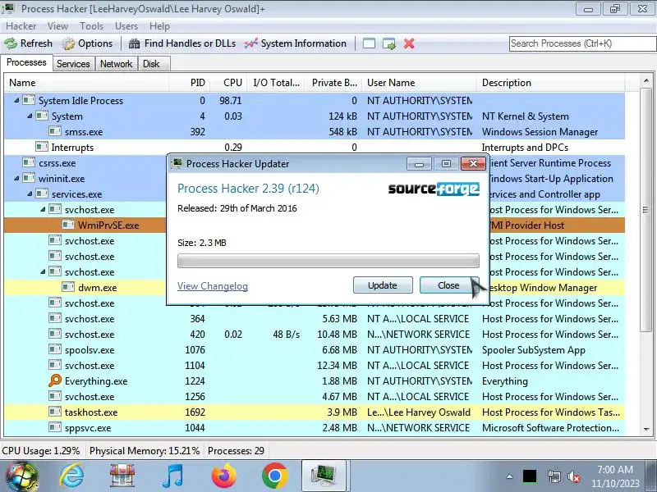Click Close button in updater dialog
Image resolution: width=657 pixels, height=492 pixels.
pos(448,285)
